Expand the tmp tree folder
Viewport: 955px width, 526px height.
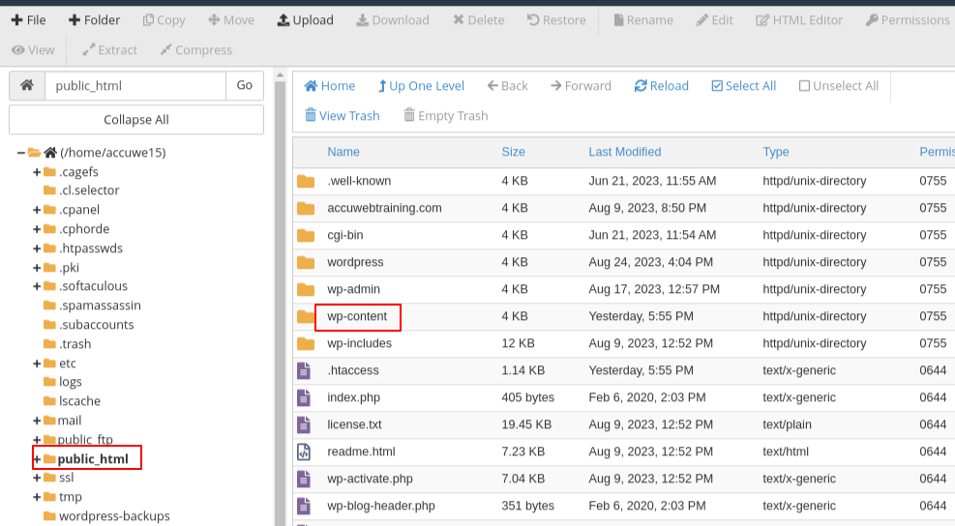tap(37, 497)
